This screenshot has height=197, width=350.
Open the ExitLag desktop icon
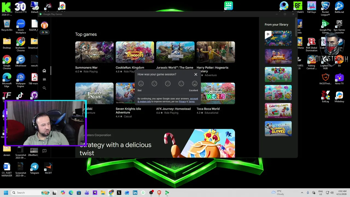[x=325, y=97]
